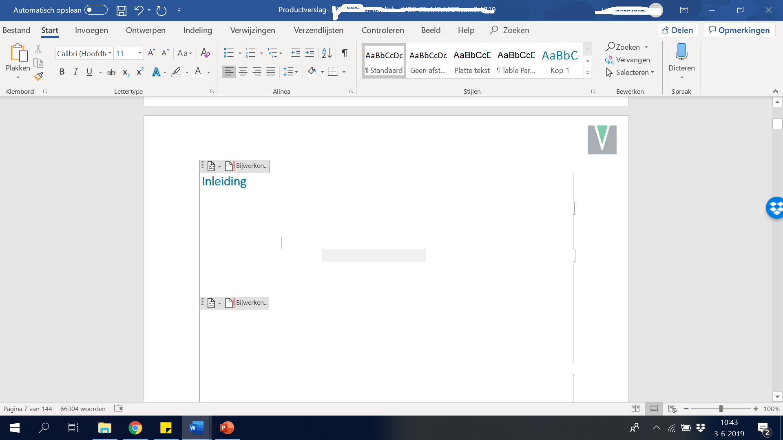Open PowerPoint from the taskbar

click(x=227, y=428)
